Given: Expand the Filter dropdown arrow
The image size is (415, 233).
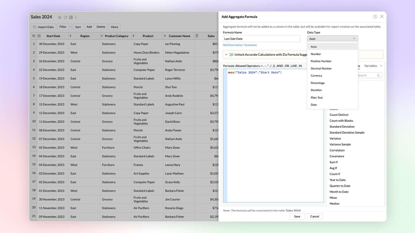Looking at the screenshot, I should (70, 27).
